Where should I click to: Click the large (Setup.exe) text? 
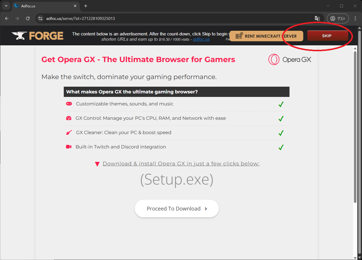tap(177, 179)
